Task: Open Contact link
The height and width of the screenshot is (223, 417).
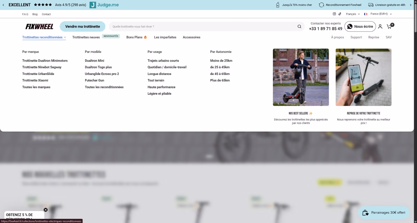Action: (46, 14)
